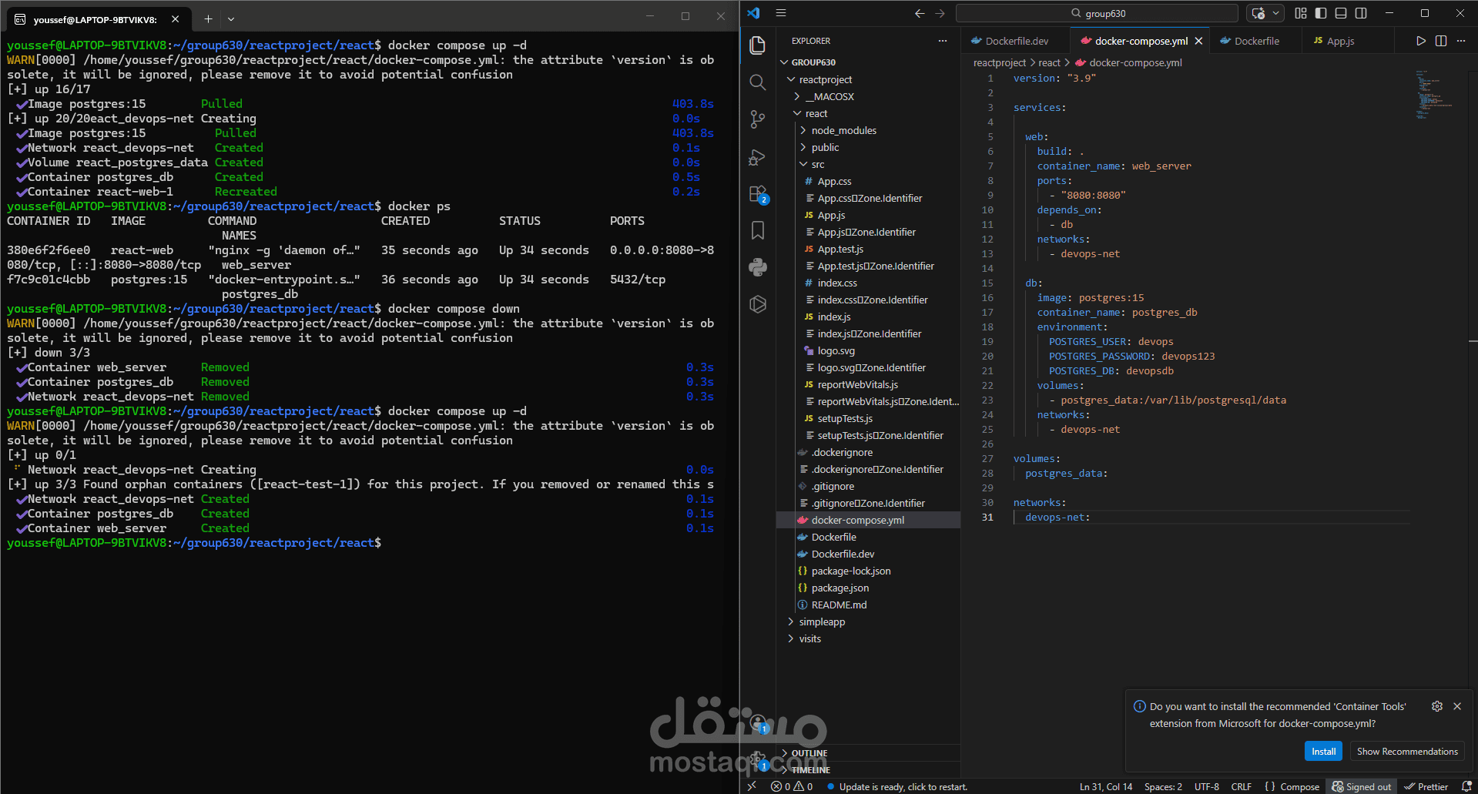The image size is (1478, 794).
Task: Click 'Update is ready, click to restart'
Action: point(897,786)
